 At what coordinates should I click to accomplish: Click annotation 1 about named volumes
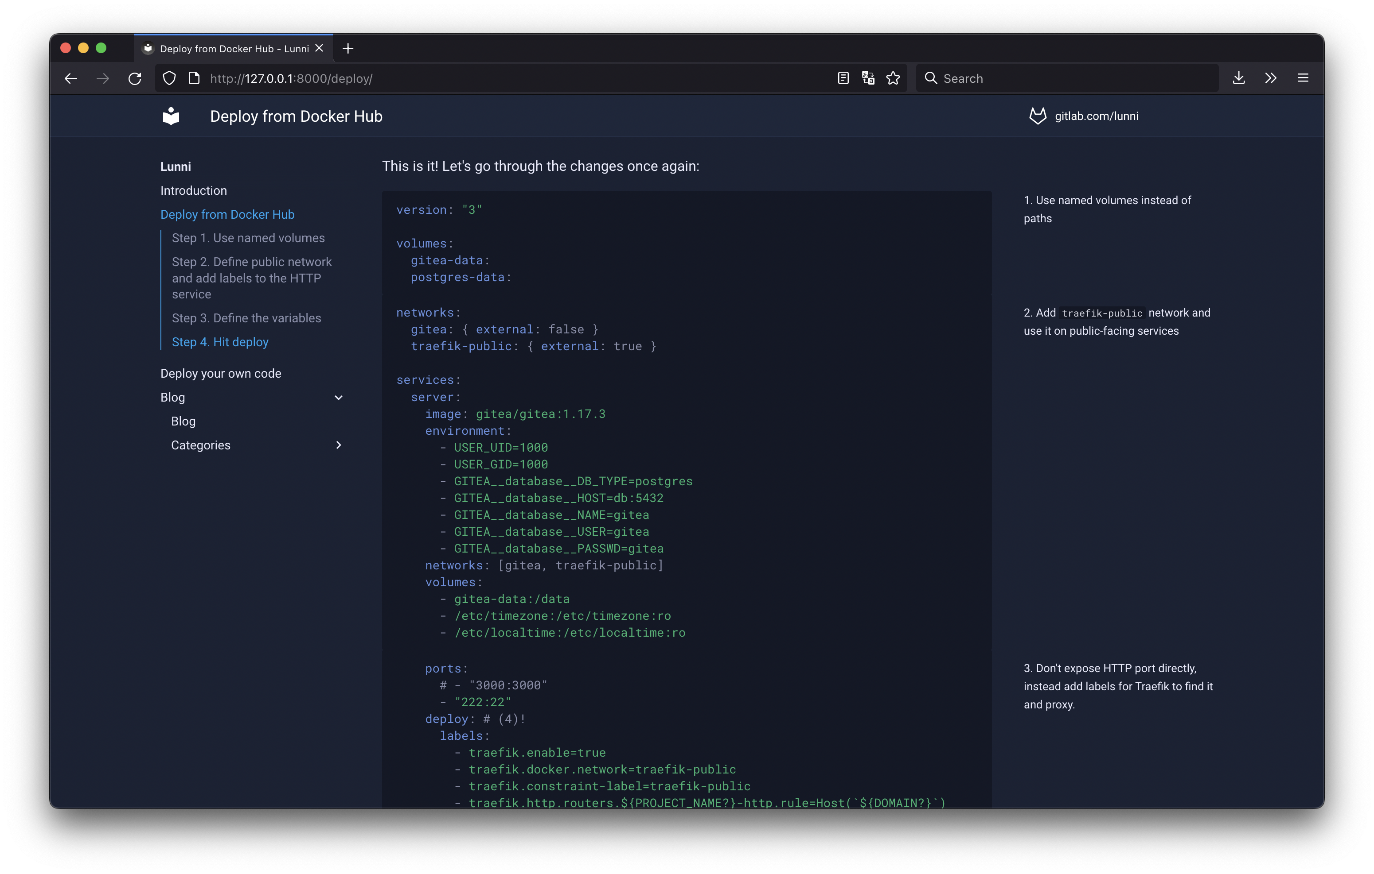coord(1107,209)
